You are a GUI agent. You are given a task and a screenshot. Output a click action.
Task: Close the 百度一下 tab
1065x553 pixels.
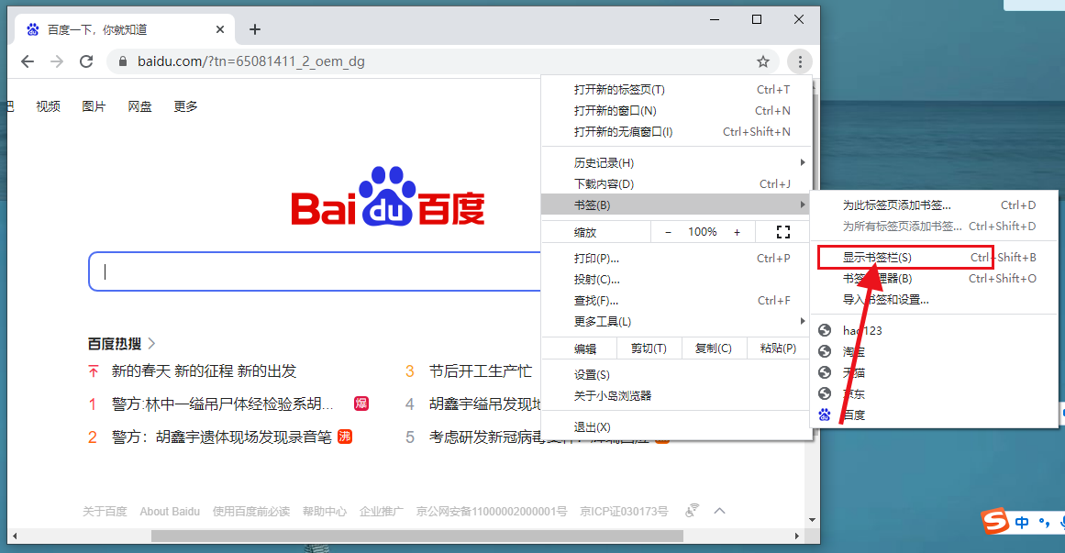coord(220,29)
